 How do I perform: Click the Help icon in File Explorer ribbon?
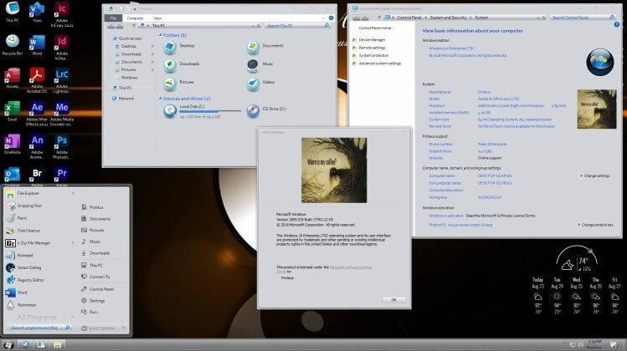[331, 18]
